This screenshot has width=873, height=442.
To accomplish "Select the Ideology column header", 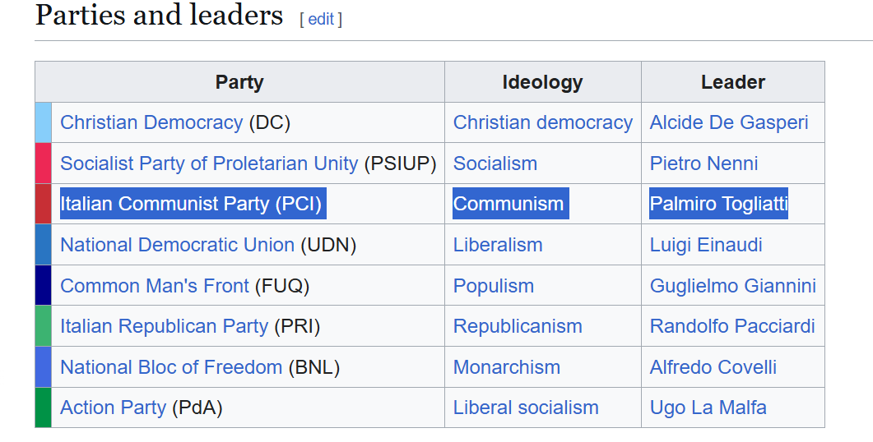I will (543, 82).
